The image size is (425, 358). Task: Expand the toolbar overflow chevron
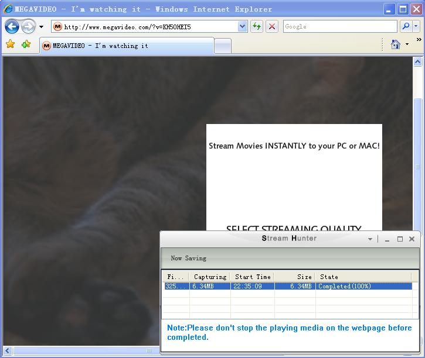coord(419,39)
